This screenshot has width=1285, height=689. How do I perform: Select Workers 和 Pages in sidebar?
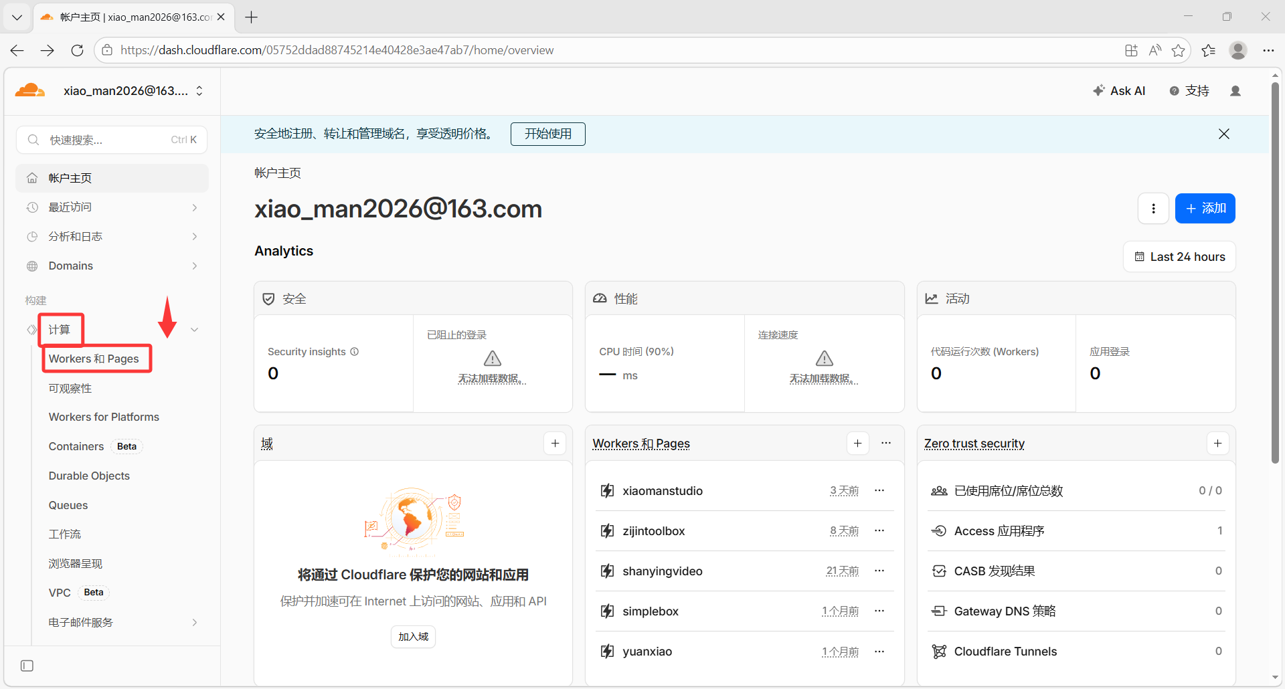point(94,359)
